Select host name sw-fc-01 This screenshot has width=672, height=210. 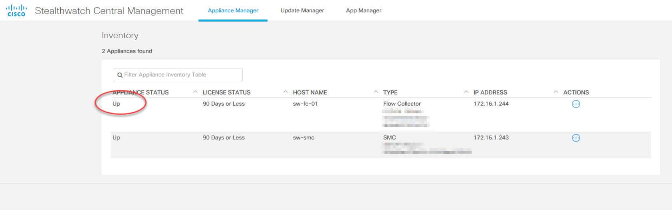tap(305, 104)
